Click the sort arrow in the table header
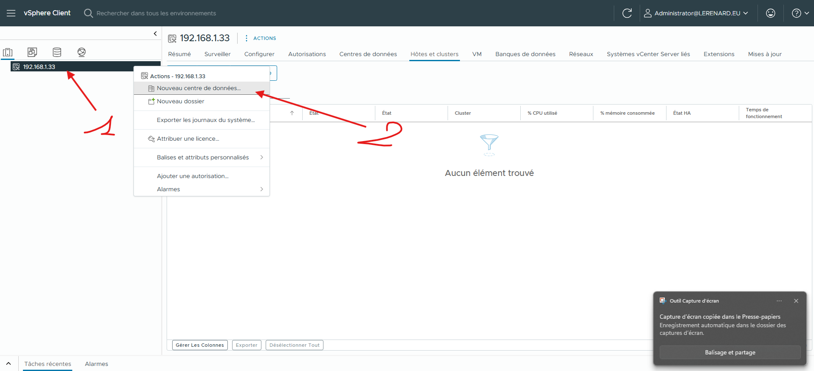The image size is (814, 371). pyautogui.click(x=292, y=113)
